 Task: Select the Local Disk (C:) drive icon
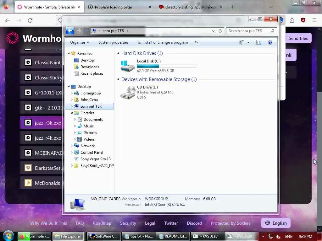pyautogui.click(x=128, y=66)
